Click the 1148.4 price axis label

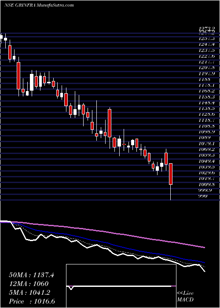(x=207, y=103)
